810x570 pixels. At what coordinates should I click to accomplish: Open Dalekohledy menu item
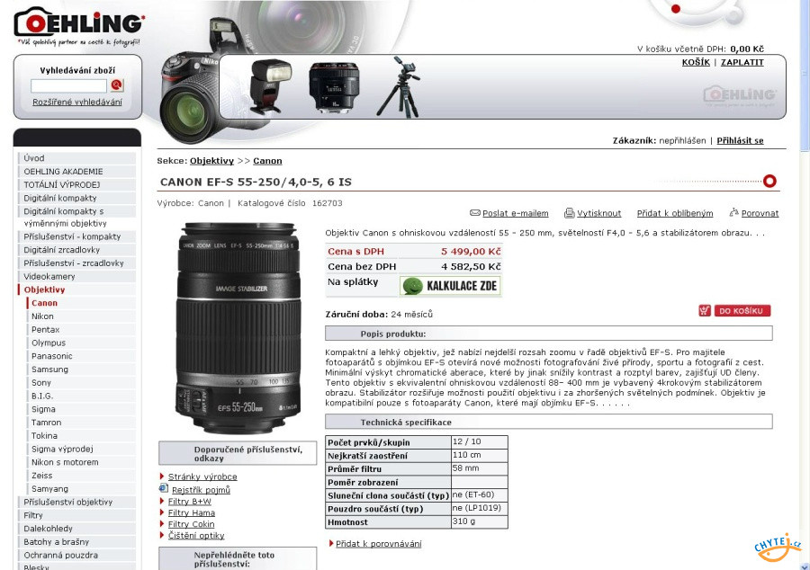[77, 529]
